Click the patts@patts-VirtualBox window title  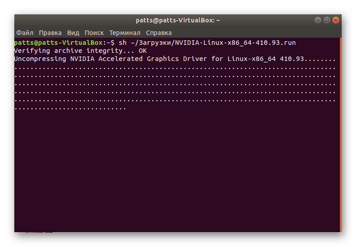click(178, 20)
